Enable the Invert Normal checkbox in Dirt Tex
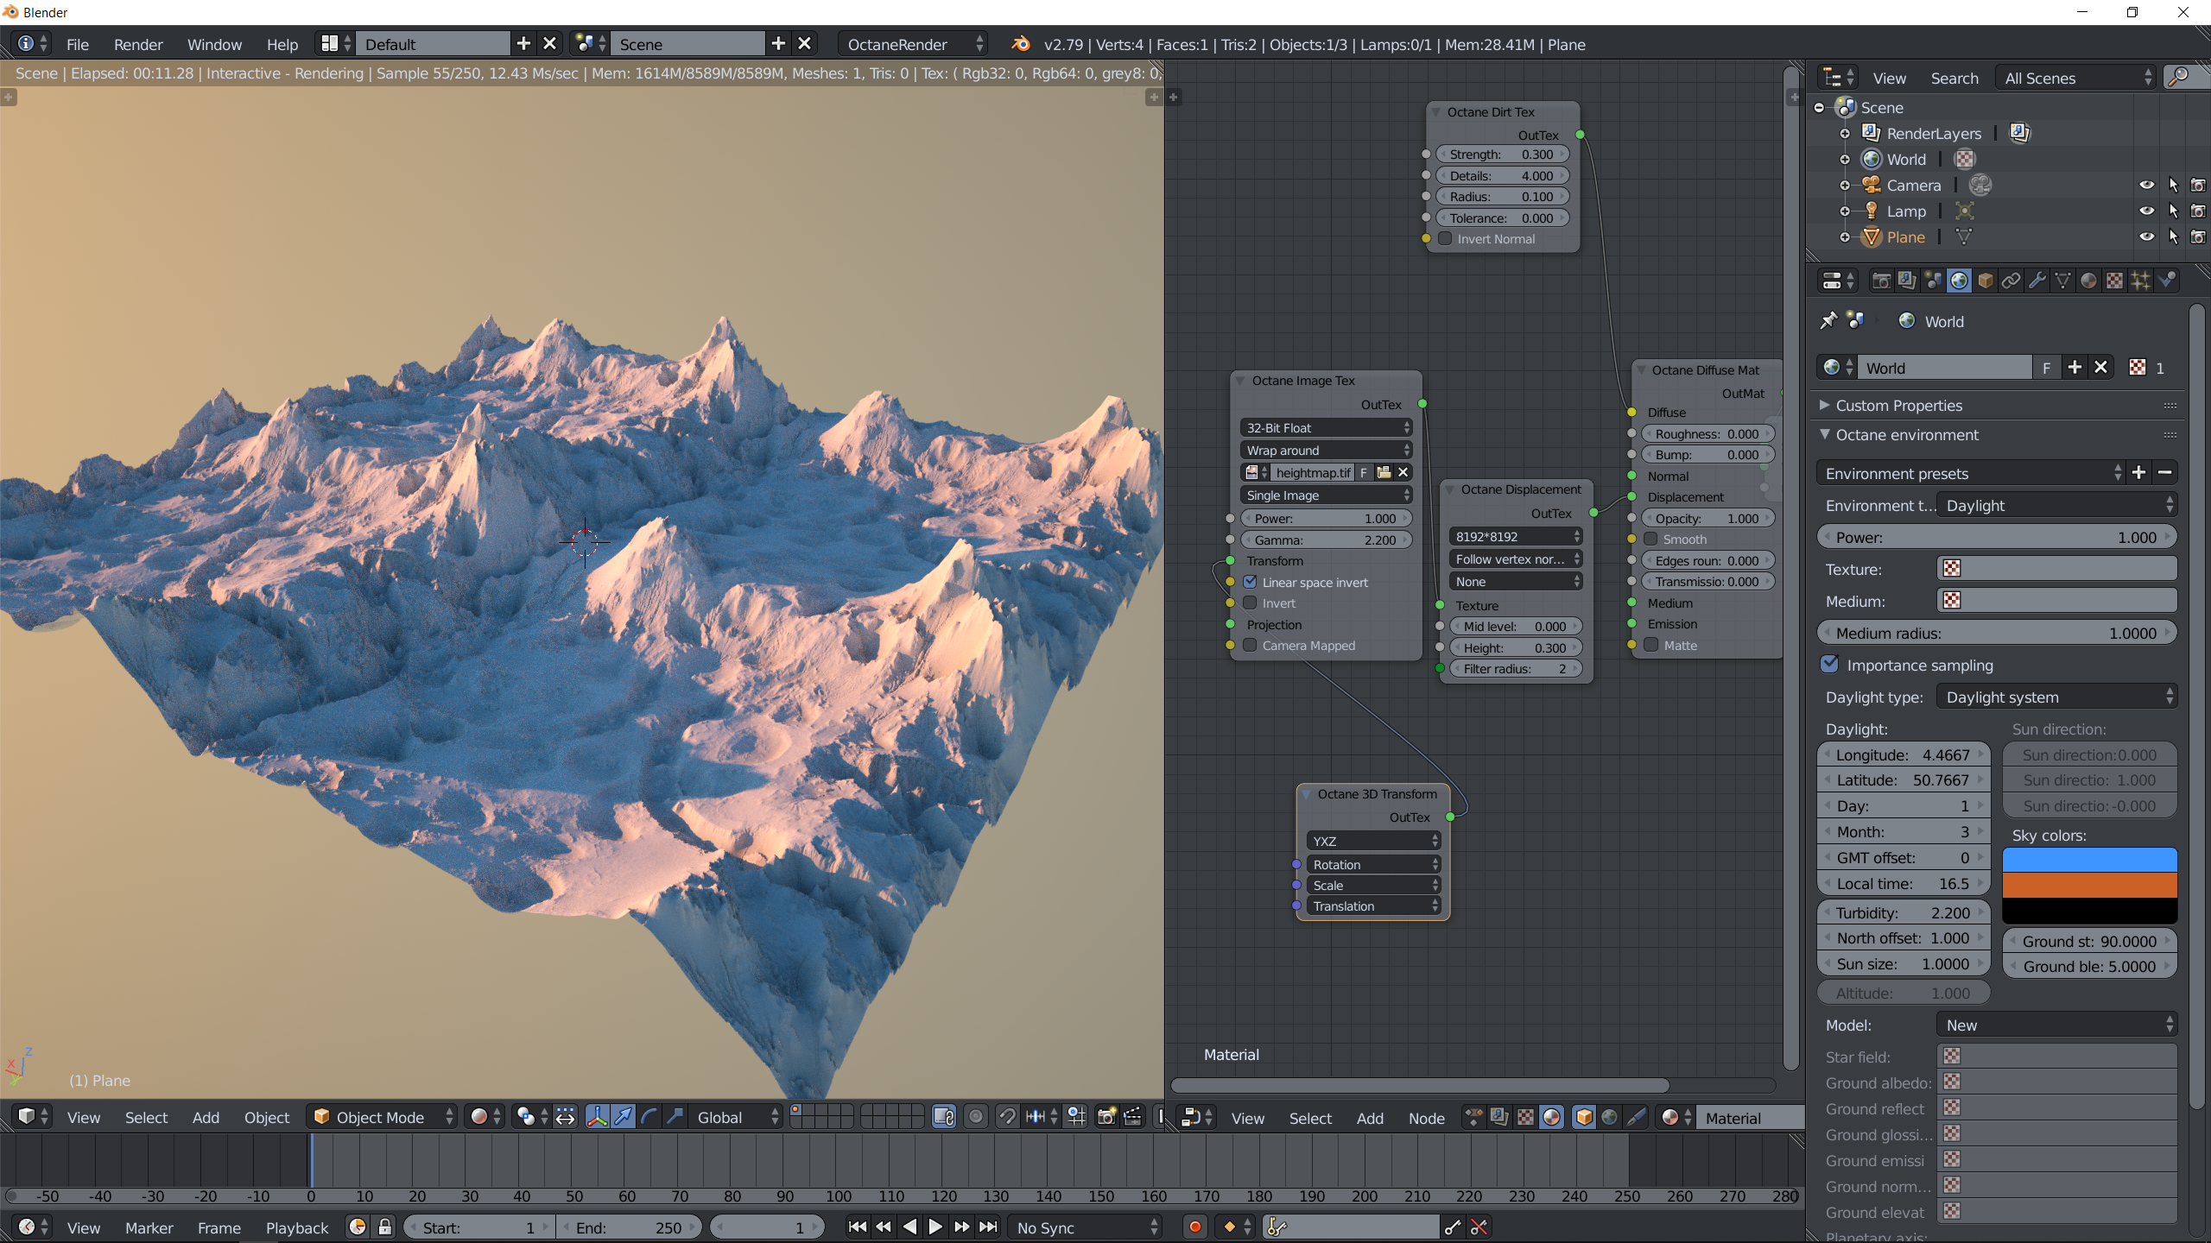 pyautogui.click(x=1445, y=239)
